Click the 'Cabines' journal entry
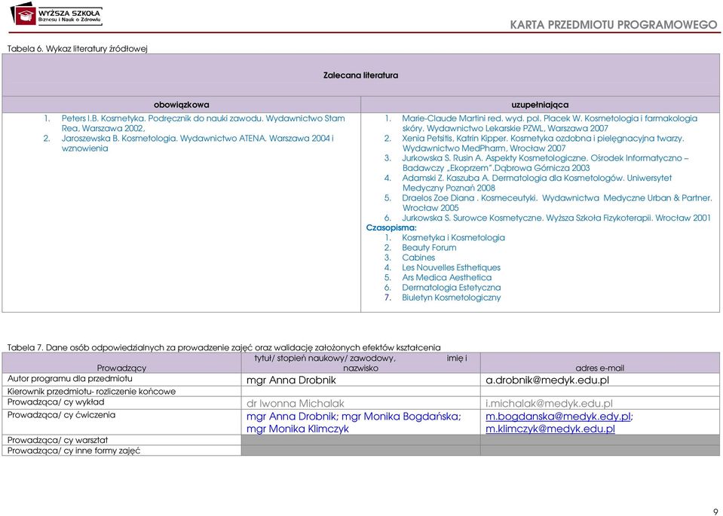Viewport: 723px width, 516px height. [418, 258]
